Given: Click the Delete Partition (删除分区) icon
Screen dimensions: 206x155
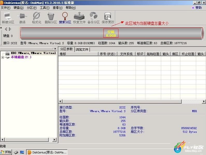Looking at the screenshot, I should (x=51, y=18).
